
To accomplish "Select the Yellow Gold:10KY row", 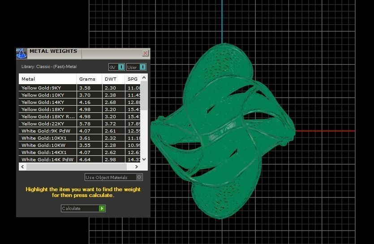I will pos(80,95).
